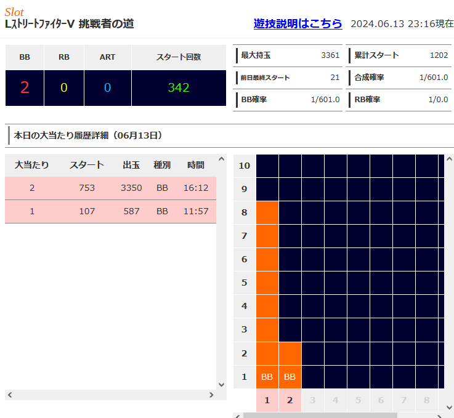
Task: Click the スタート column header
Action: [87, 165]
